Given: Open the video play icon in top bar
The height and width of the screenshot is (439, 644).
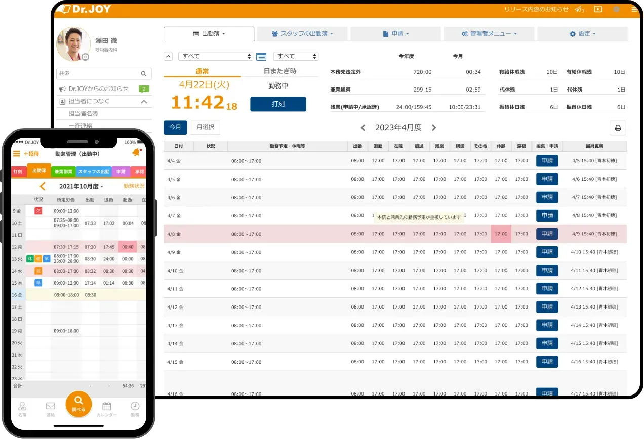Looking at the screenshot, I should pyautogui.click(x=598, y=9).
